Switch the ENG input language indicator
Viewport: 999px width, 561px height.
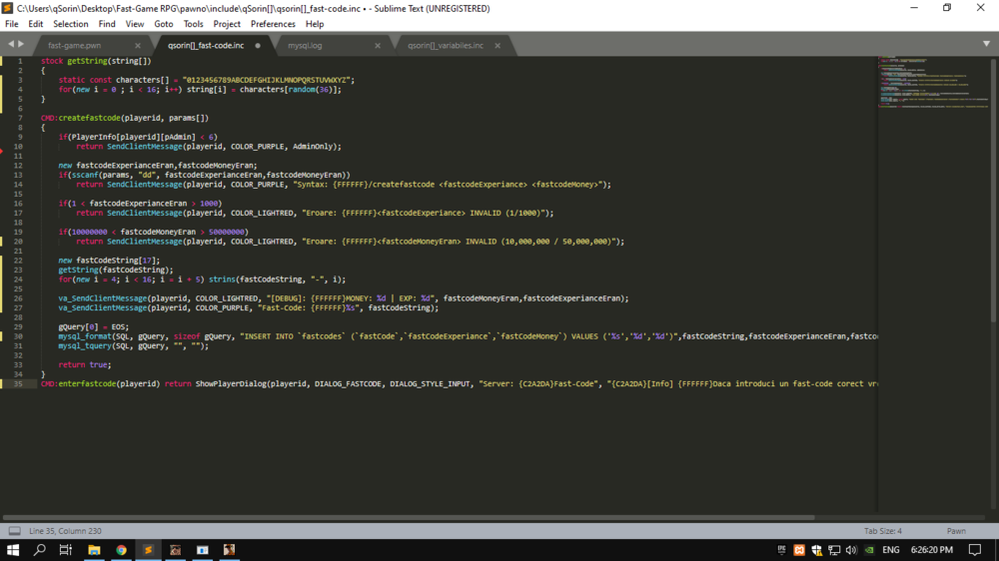tap(891, 550)
